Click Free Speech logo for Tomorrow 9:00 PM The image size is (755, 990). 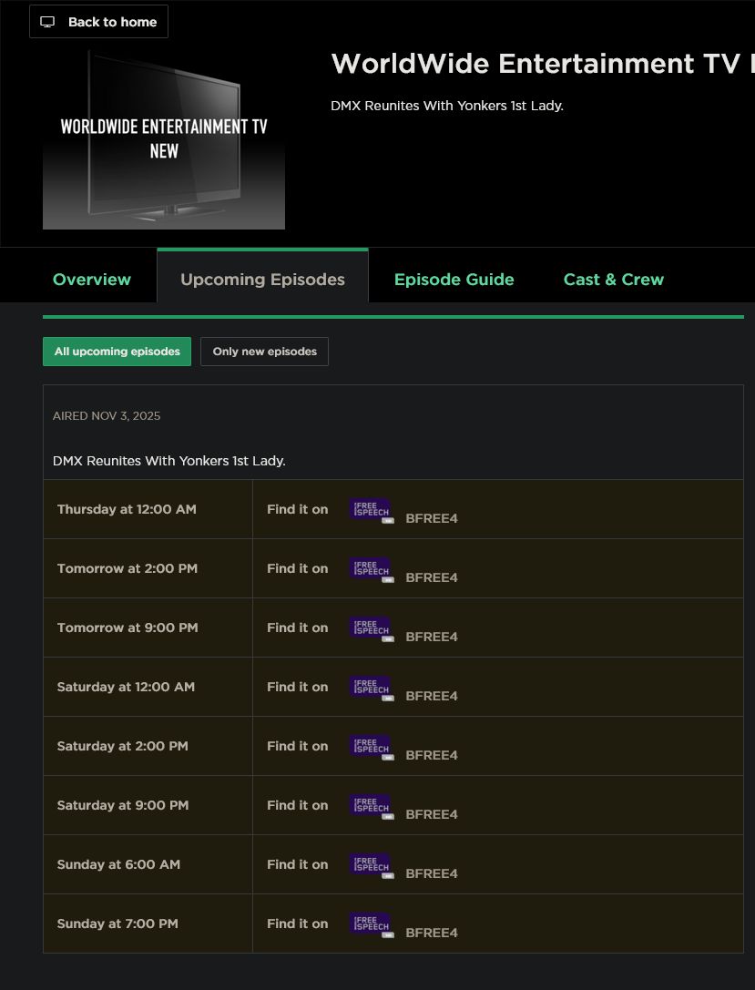point(371,628)
